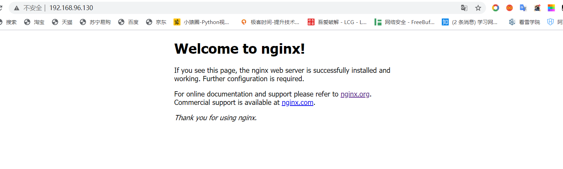Open the 天猫 bookmark
The height and width of the screenshot is (169, 563).
(62, 22)
